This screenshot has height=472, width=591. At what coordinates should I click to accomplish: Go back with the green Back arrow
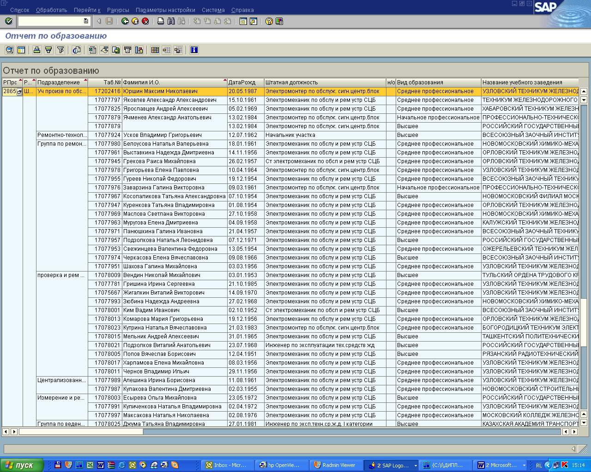[125, 21]
